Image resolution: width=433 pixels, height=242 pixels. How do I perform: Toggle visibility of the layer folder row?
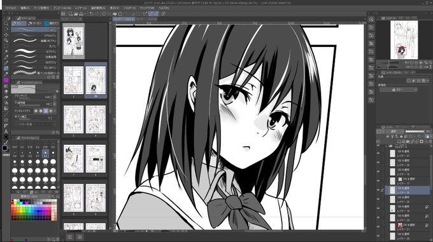pyautogui.click(x=378, y=146)
